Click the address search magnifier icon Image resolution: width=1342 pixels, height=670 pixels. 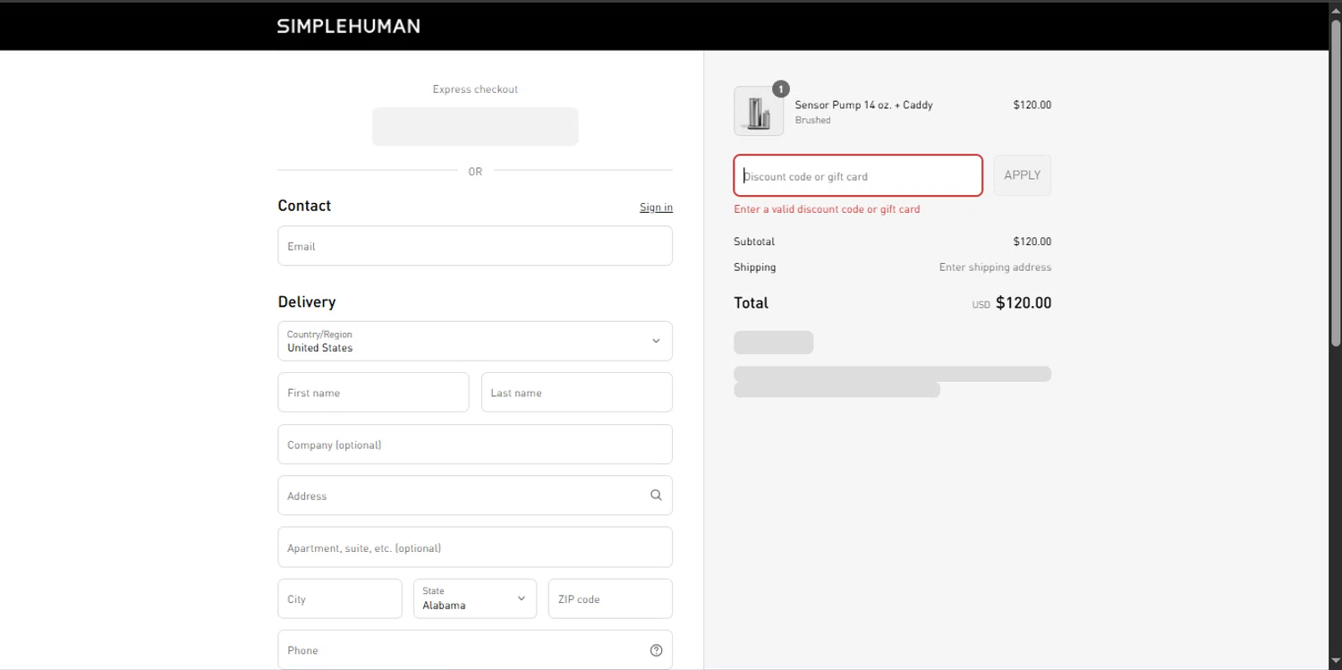point(656,496)
